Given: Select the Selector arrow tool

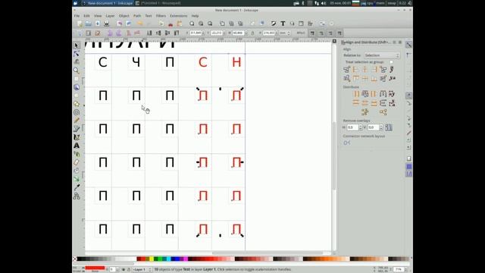Looking at the screenshot, I should point(77,45).
